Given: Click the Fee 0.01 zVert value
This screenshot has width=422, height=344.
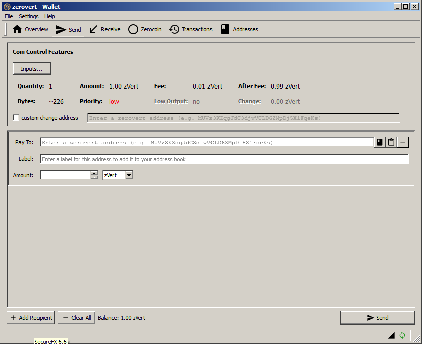Looking at the screenshot, I should (207, 86).
